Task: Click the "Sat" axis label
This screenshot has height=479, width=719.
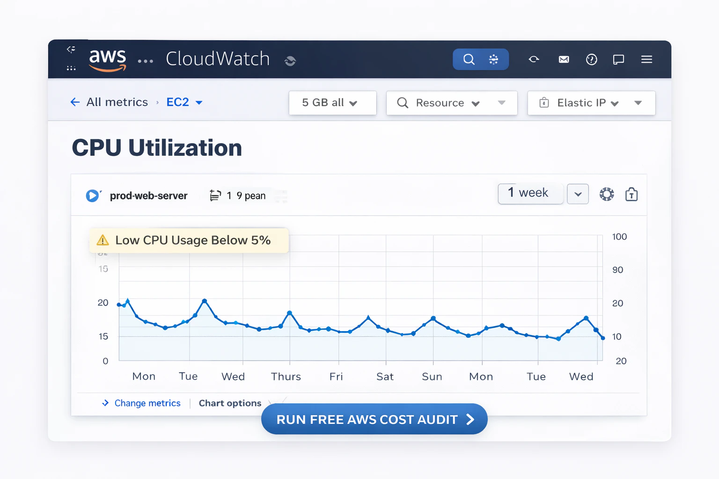Action: (385, 377)
